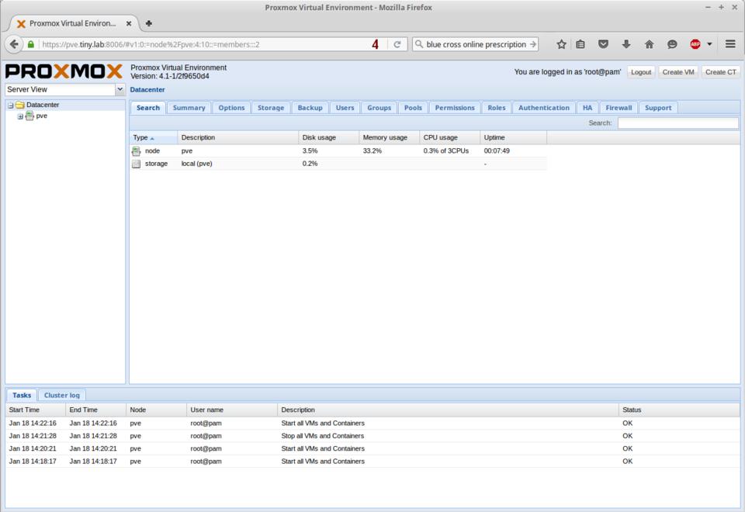Click the Create CT button
This screenshot has width=745, height=512.
tap(721, 72)
